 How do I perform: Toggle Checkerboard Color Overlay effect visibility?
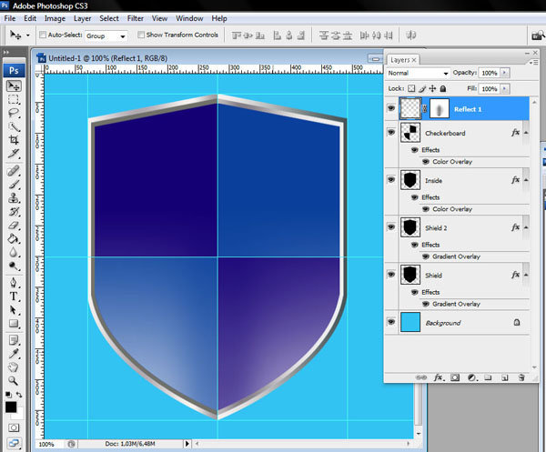(426, 162)
